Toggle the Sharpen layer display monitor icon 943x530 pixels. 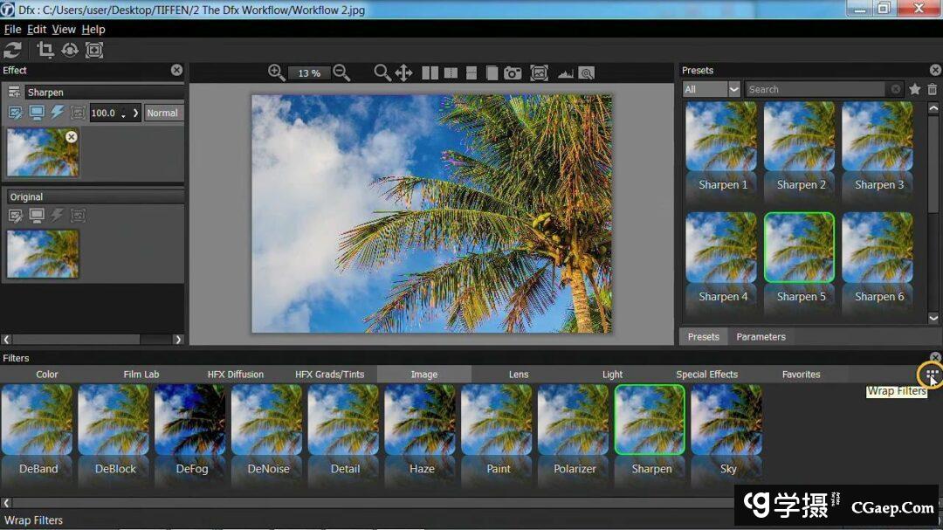[37, 113]
